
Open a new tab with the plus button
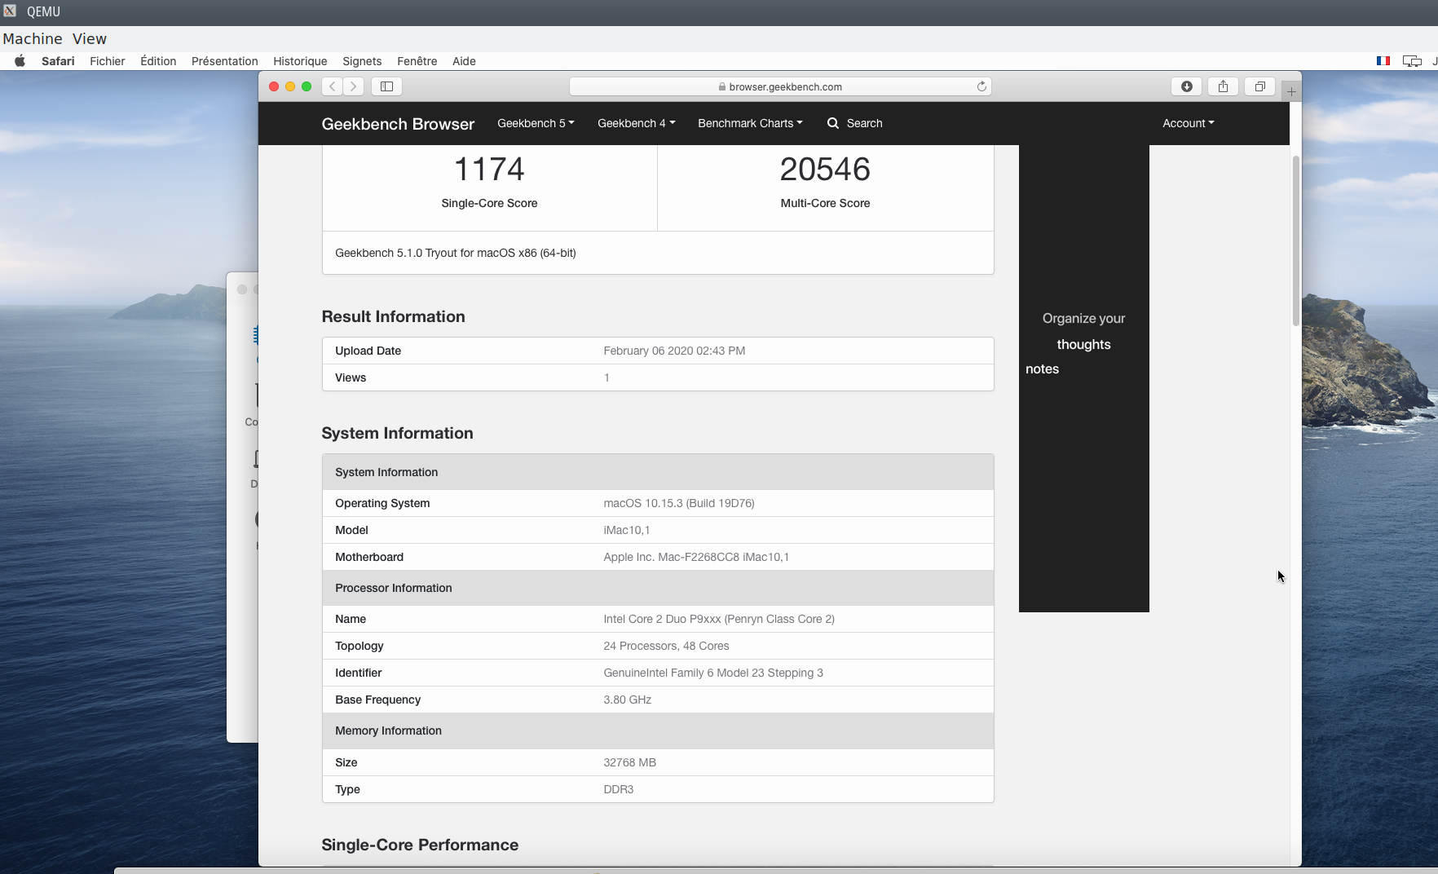point(1291,91)
